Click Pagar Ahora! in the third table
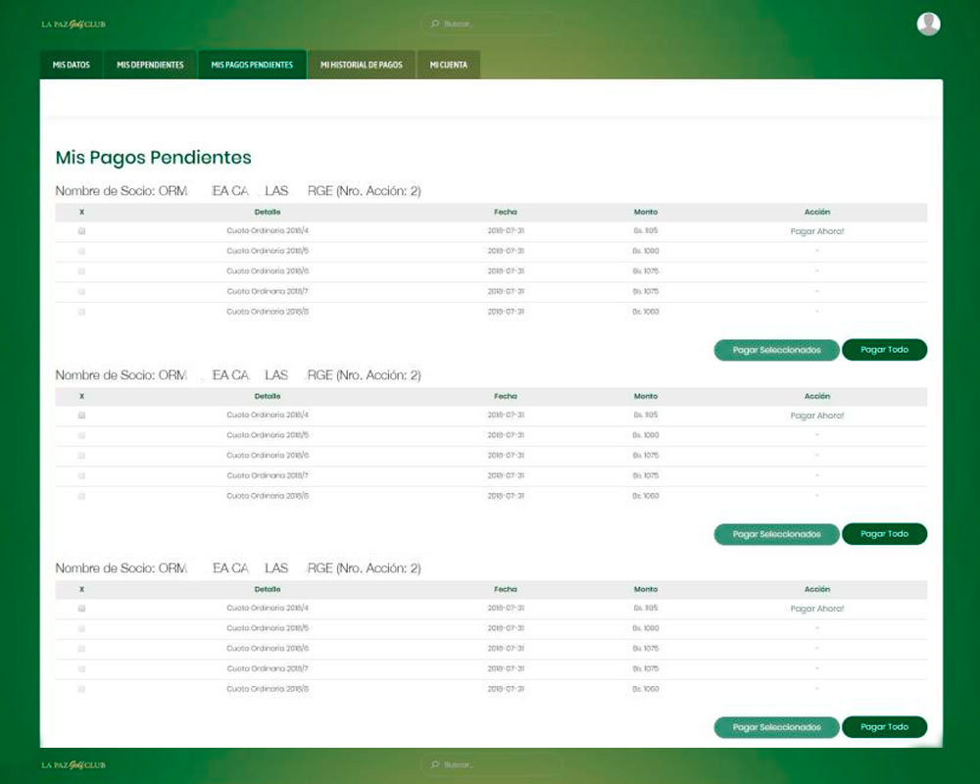 [816, 609]
